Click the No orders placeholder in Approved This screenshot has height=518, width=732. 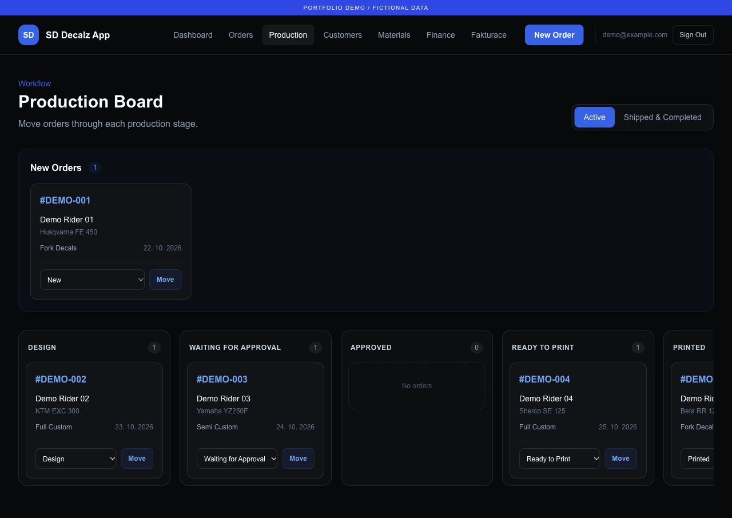pyautogui.click(x=417, y=386)
